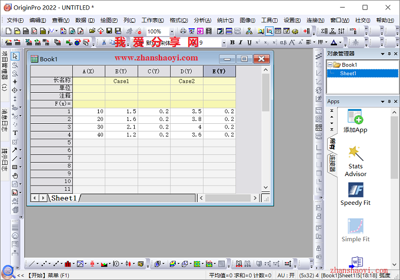The height and width of the screenshot is (280, 400).
Task: Click the Add New Columns icon
Action: tap(306, 31)
